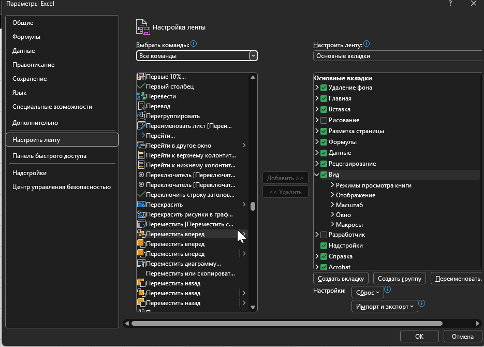Click the "Перегруппировать" command icon
Viewport: 484px width, 347px height.
pos(141,116)
